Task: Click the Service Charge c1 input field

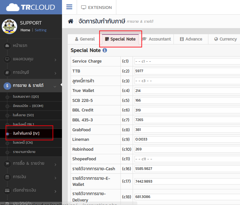Action: point(187,61)
